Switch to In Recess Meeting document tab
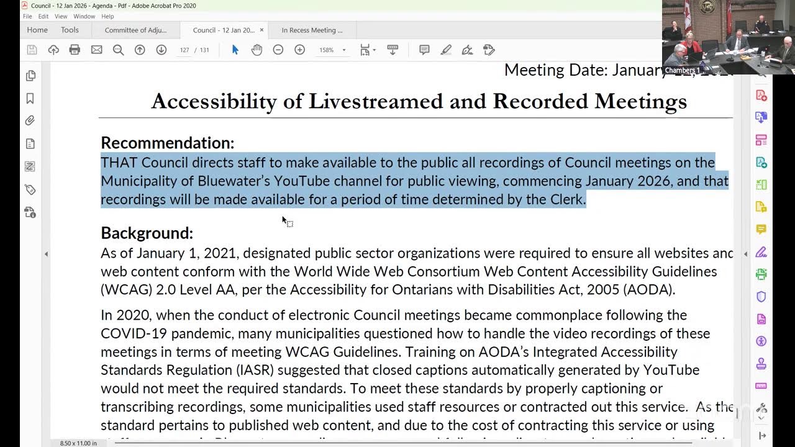795x447 pixels. [312, 30]
